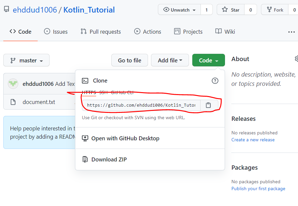
Task: Open the master branch dropdown
Action: pos(26,60)
